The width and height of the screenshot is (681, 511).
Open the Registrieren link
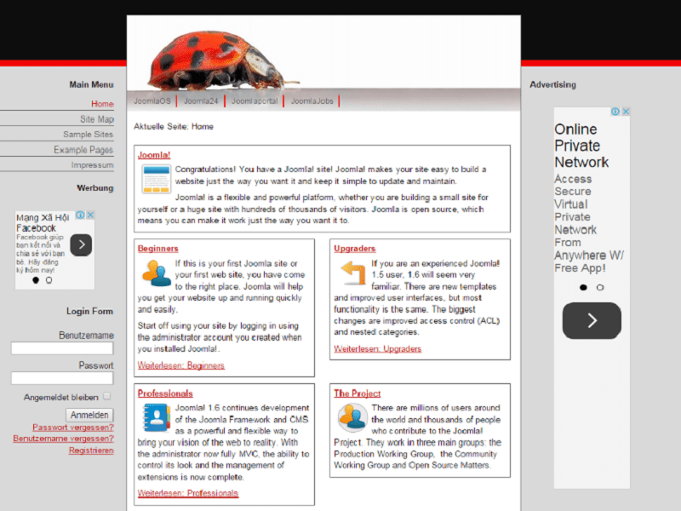(91, 451)
